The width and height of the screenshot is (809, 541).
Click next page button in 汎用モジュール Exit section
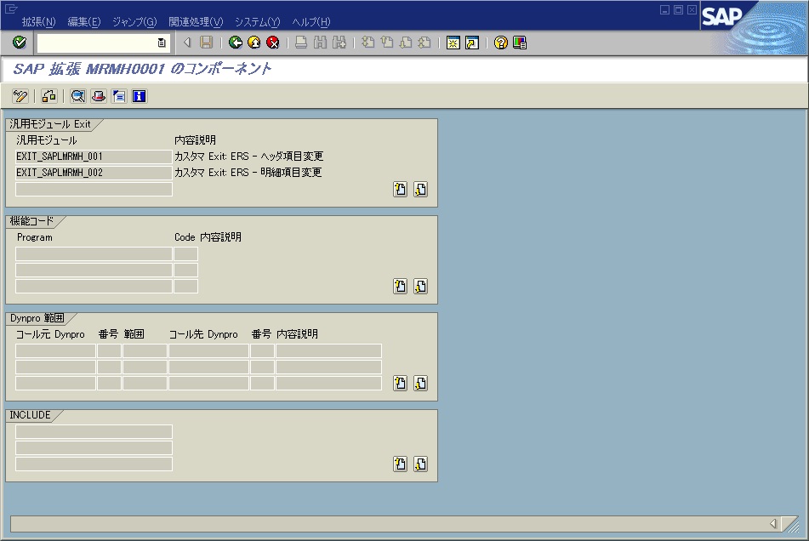point(420,190)
